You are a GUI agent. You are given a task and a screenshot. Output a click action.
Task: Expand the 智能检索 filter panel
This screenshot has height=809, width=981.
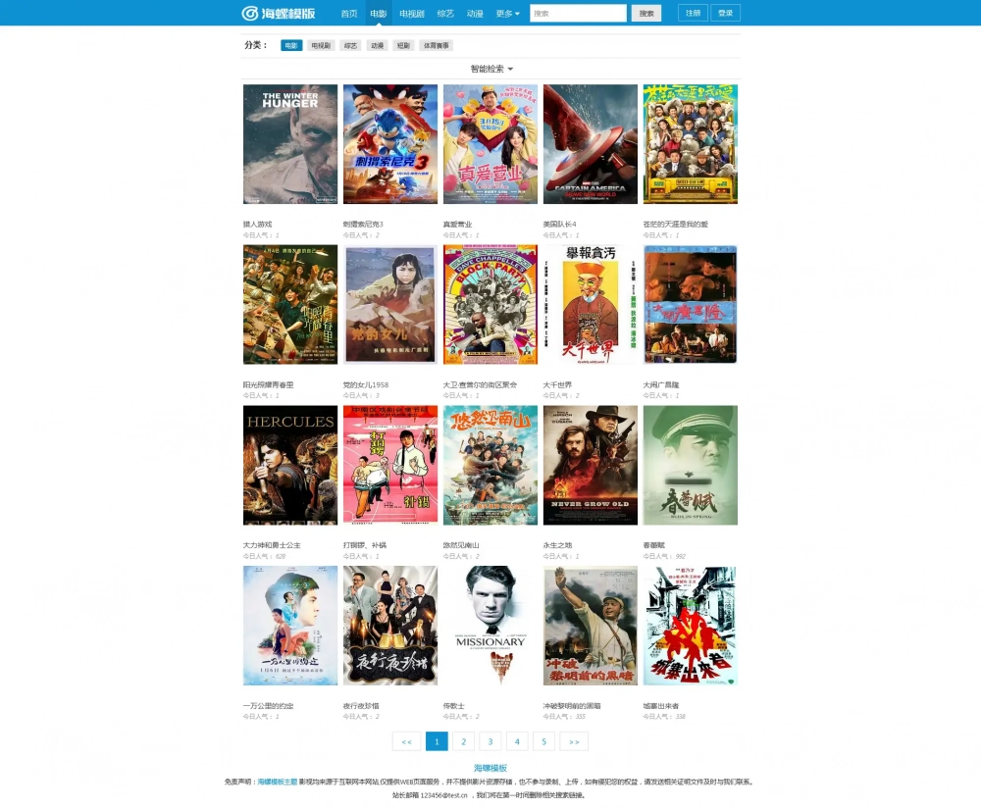point(491,69)
